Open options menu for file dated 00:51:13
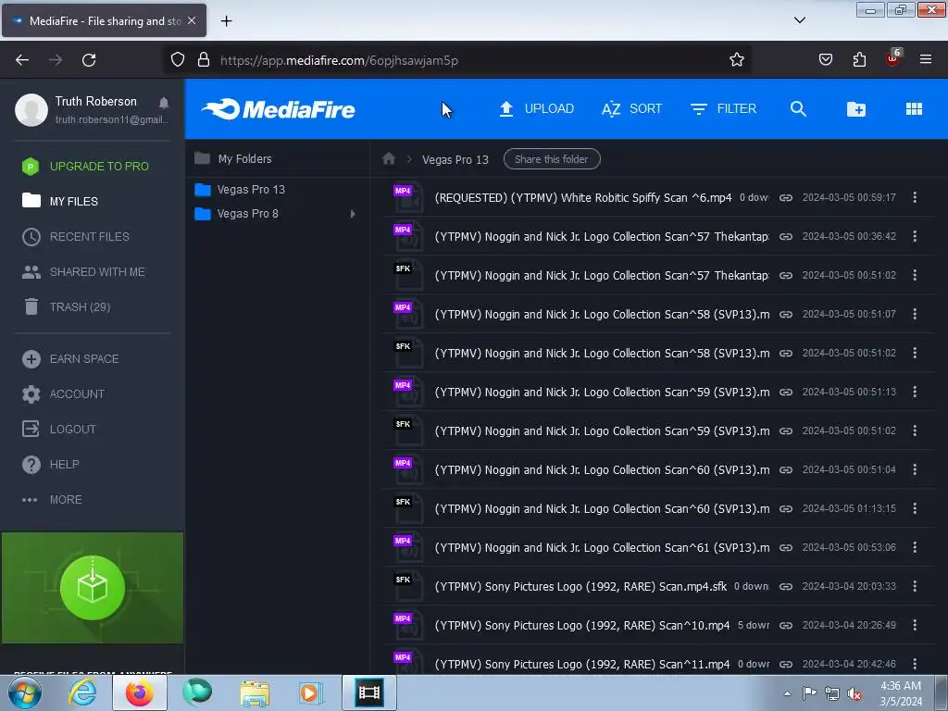 point(915,392)
